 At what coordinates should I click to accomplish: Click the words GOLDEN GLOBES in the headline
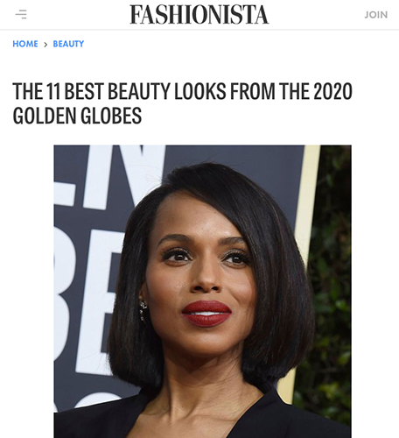(x=77, y=116)
